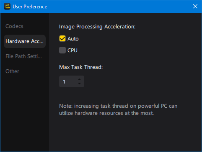
Task: Click the Image Processing Acceleration heading
Action: tap(97, 27)
